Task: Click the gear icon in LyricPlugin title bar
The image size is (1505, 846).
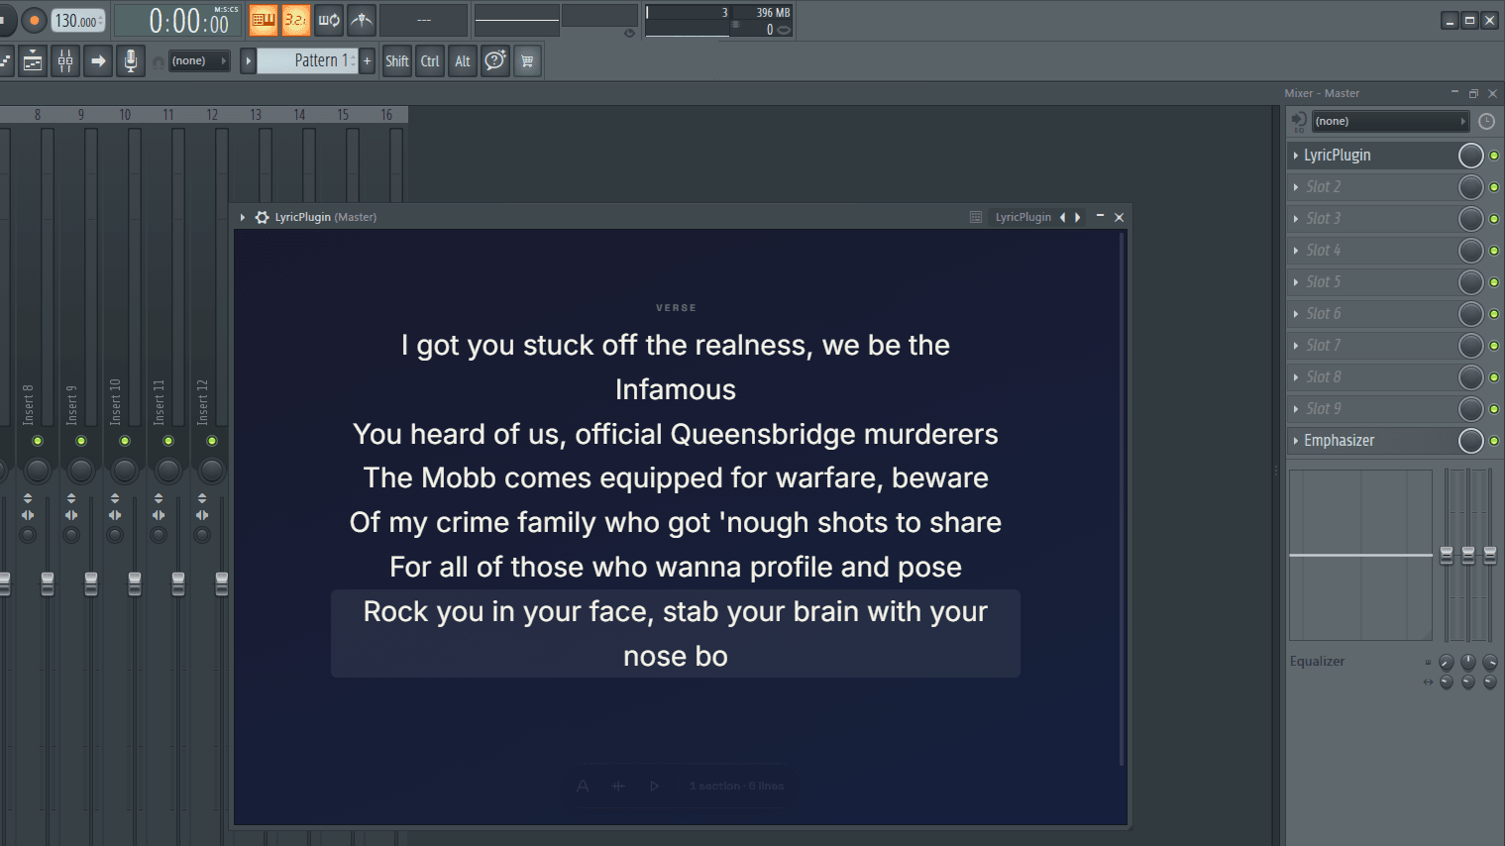Action: click(x=262, y=217)
